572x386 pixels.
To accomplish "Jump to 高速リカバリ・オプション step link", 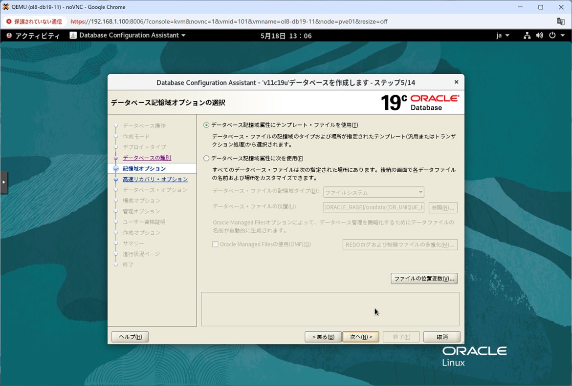I will click(155, 179).
